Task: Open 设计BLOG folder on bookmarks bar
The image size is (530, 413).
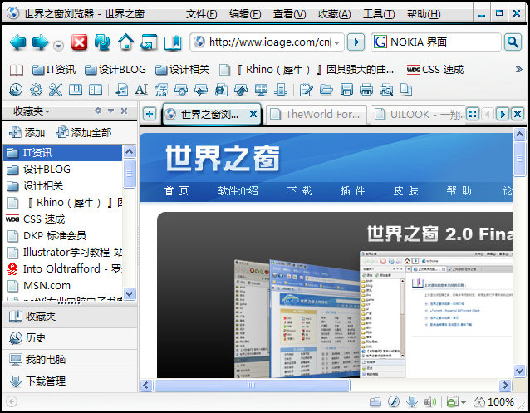Action: (x=115, y=70)
